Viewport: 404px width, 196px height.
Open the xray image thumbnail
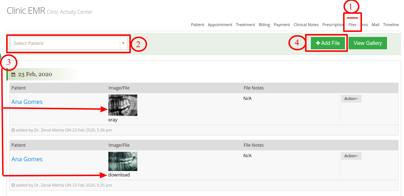(122, 105)
